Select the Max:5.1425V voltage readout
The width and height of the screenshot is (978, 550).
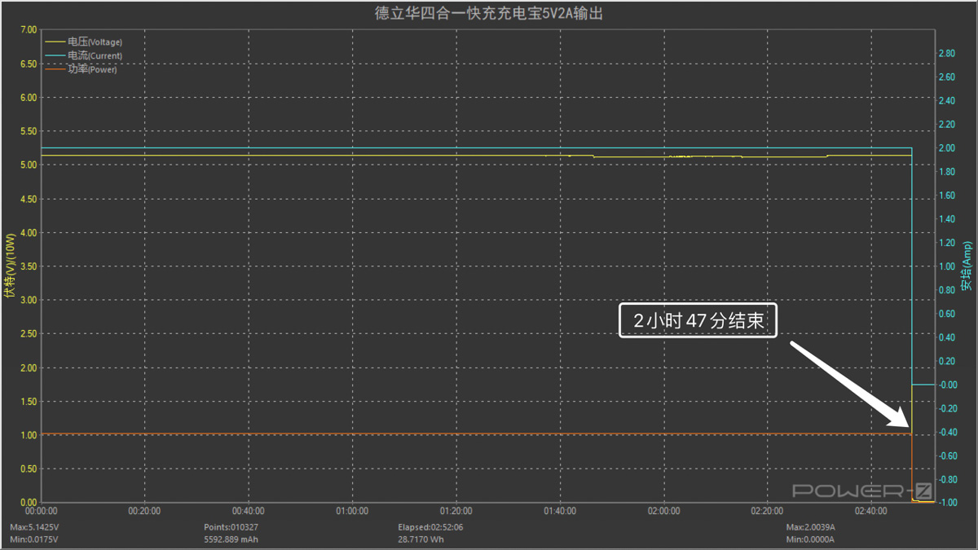coord(34,527)
